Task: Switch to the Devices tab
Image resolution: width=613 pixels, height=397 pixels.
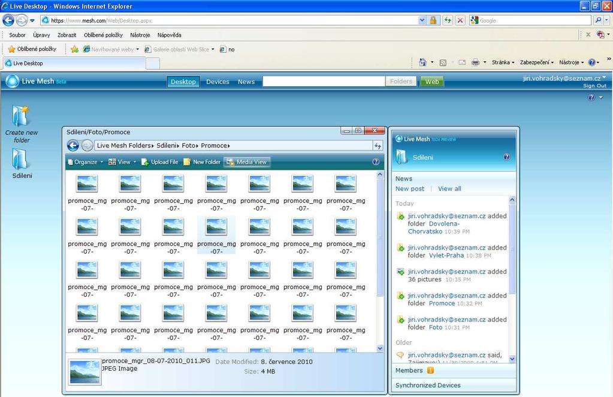Action: [218, 82]
